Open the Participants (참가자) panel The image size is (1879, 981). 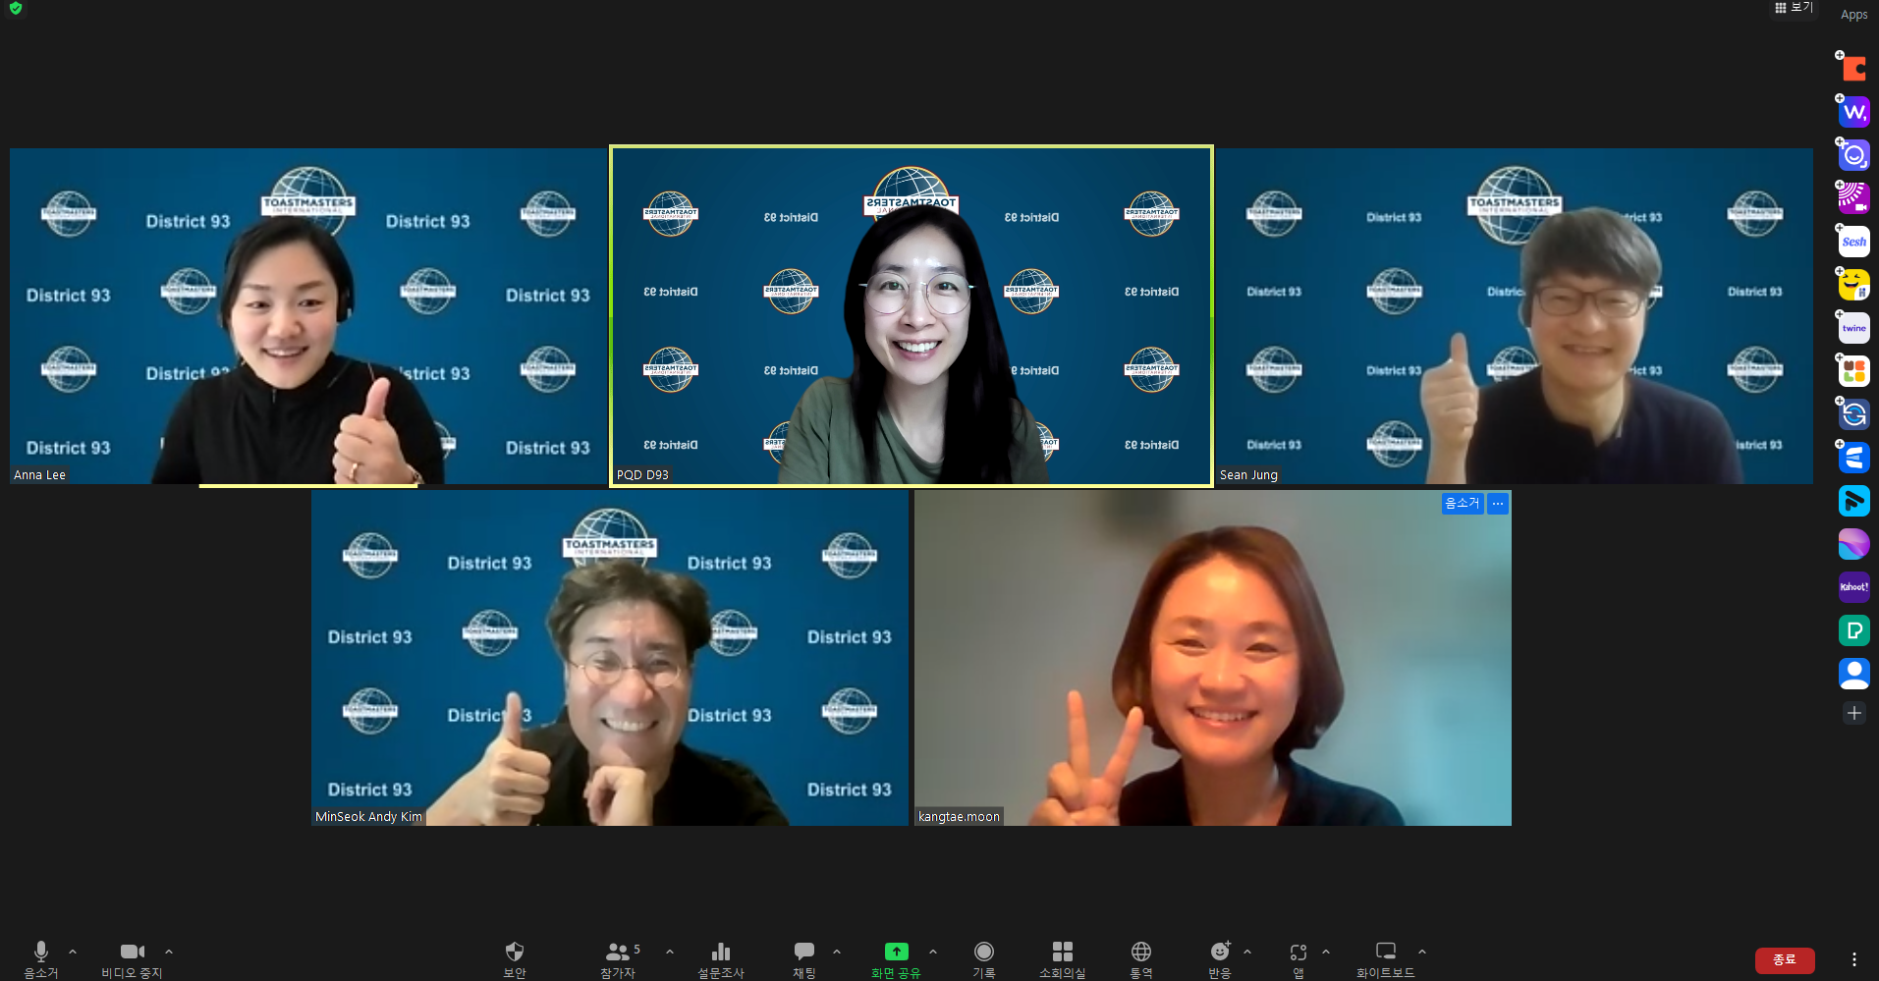point(619,959)
